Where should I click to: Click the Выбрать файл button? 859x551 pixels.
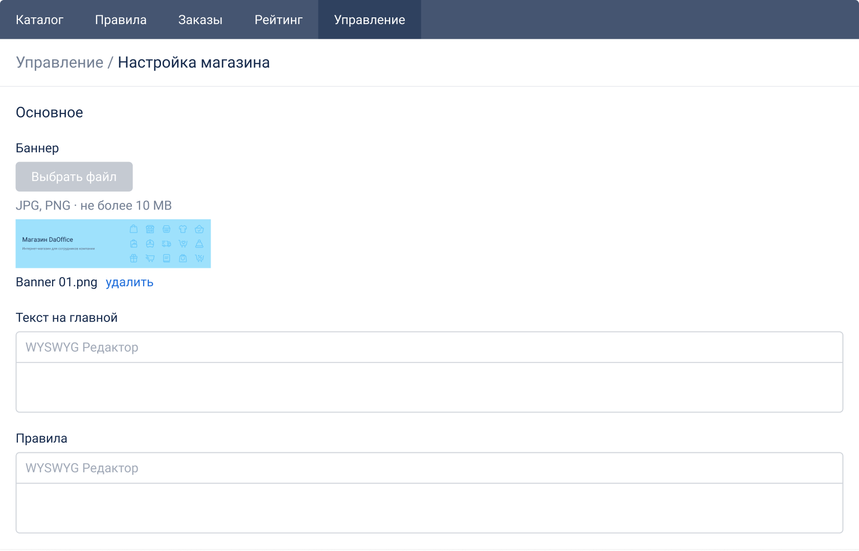point(74,177)
